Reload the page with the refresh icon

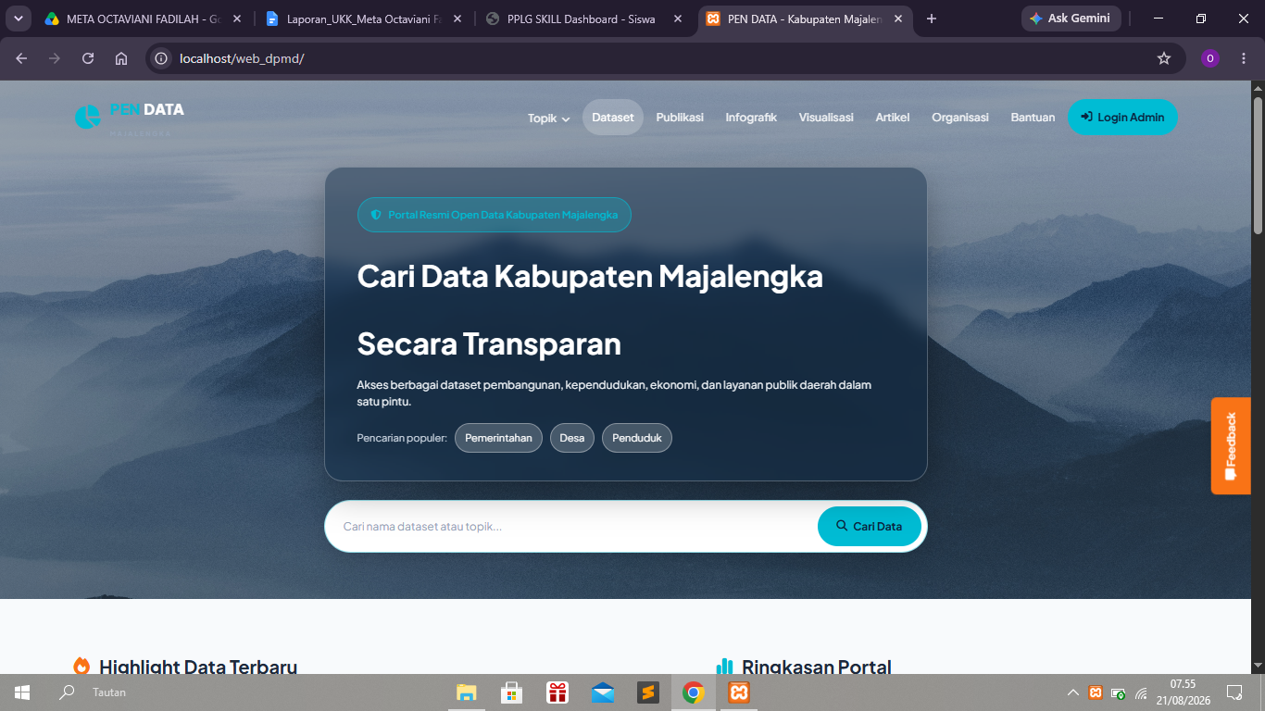click(x=88, y=58)
